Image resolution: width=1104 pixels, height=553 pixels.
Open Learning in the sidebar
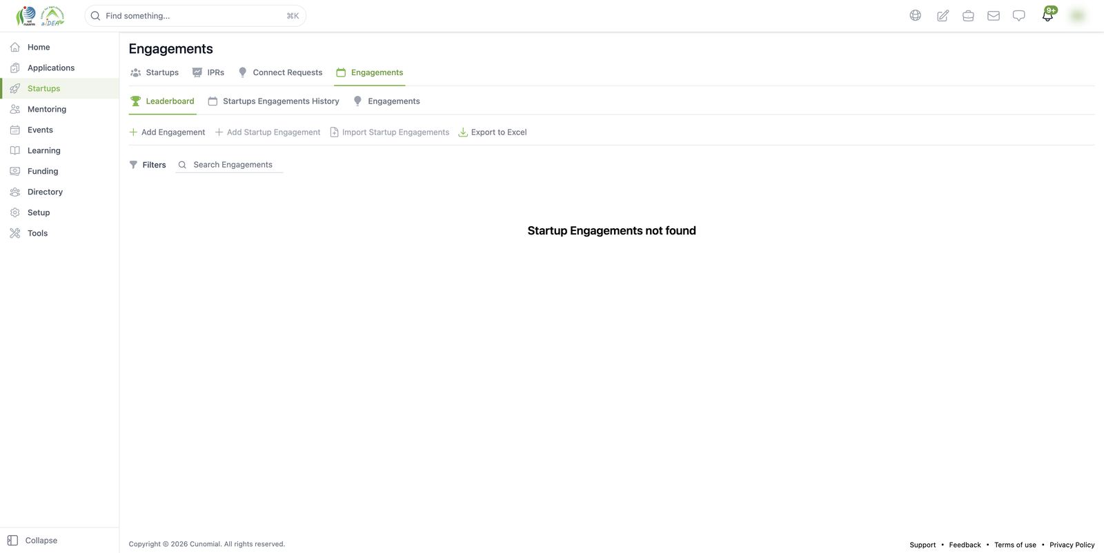[x=59, y=150]
